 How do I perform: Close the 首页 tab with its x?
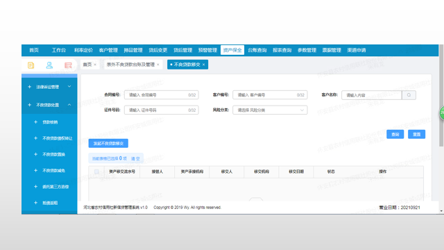click(95, 65)
